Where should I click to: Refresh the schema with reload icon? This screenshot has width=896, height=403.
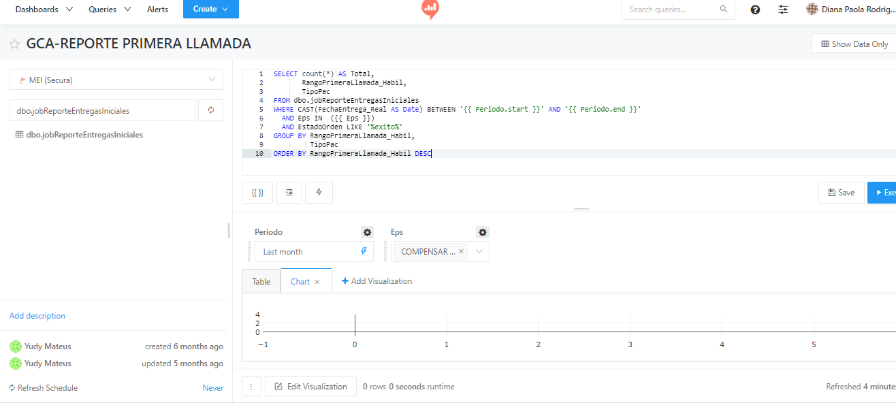tap(210, 110)
